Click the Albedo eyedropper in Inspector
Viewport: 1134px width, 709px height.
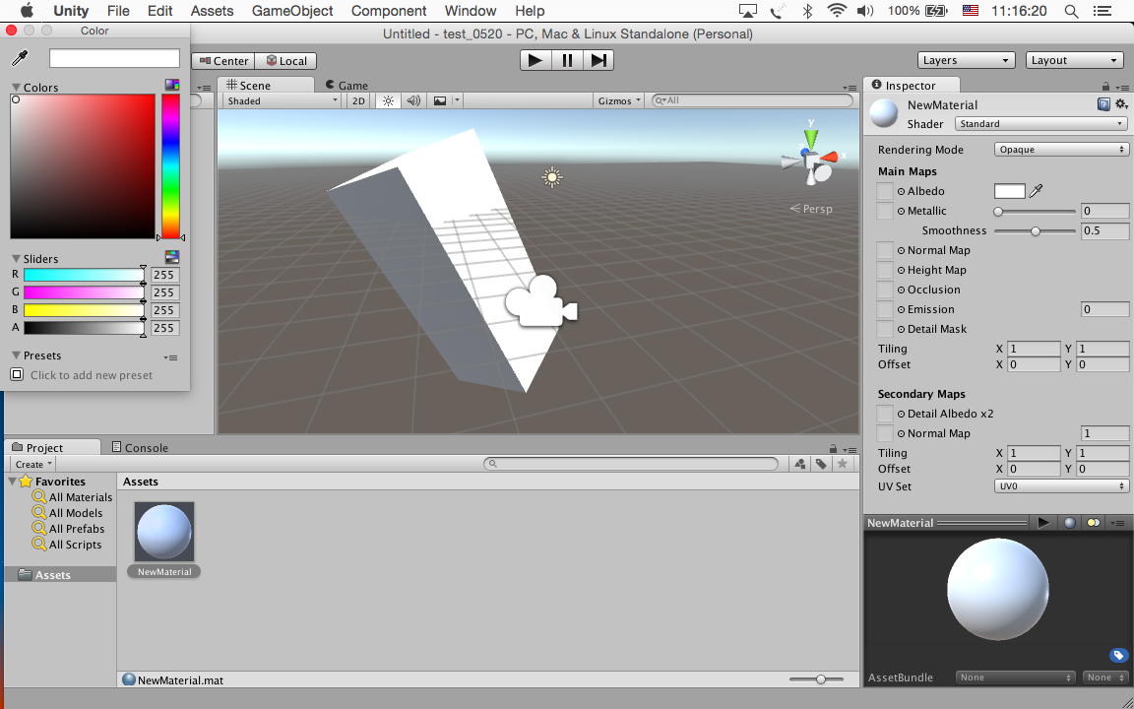(x=1036, y=191)
